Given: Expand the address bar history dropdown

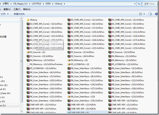Looking at the screenshot, I should tap(135, 4).
